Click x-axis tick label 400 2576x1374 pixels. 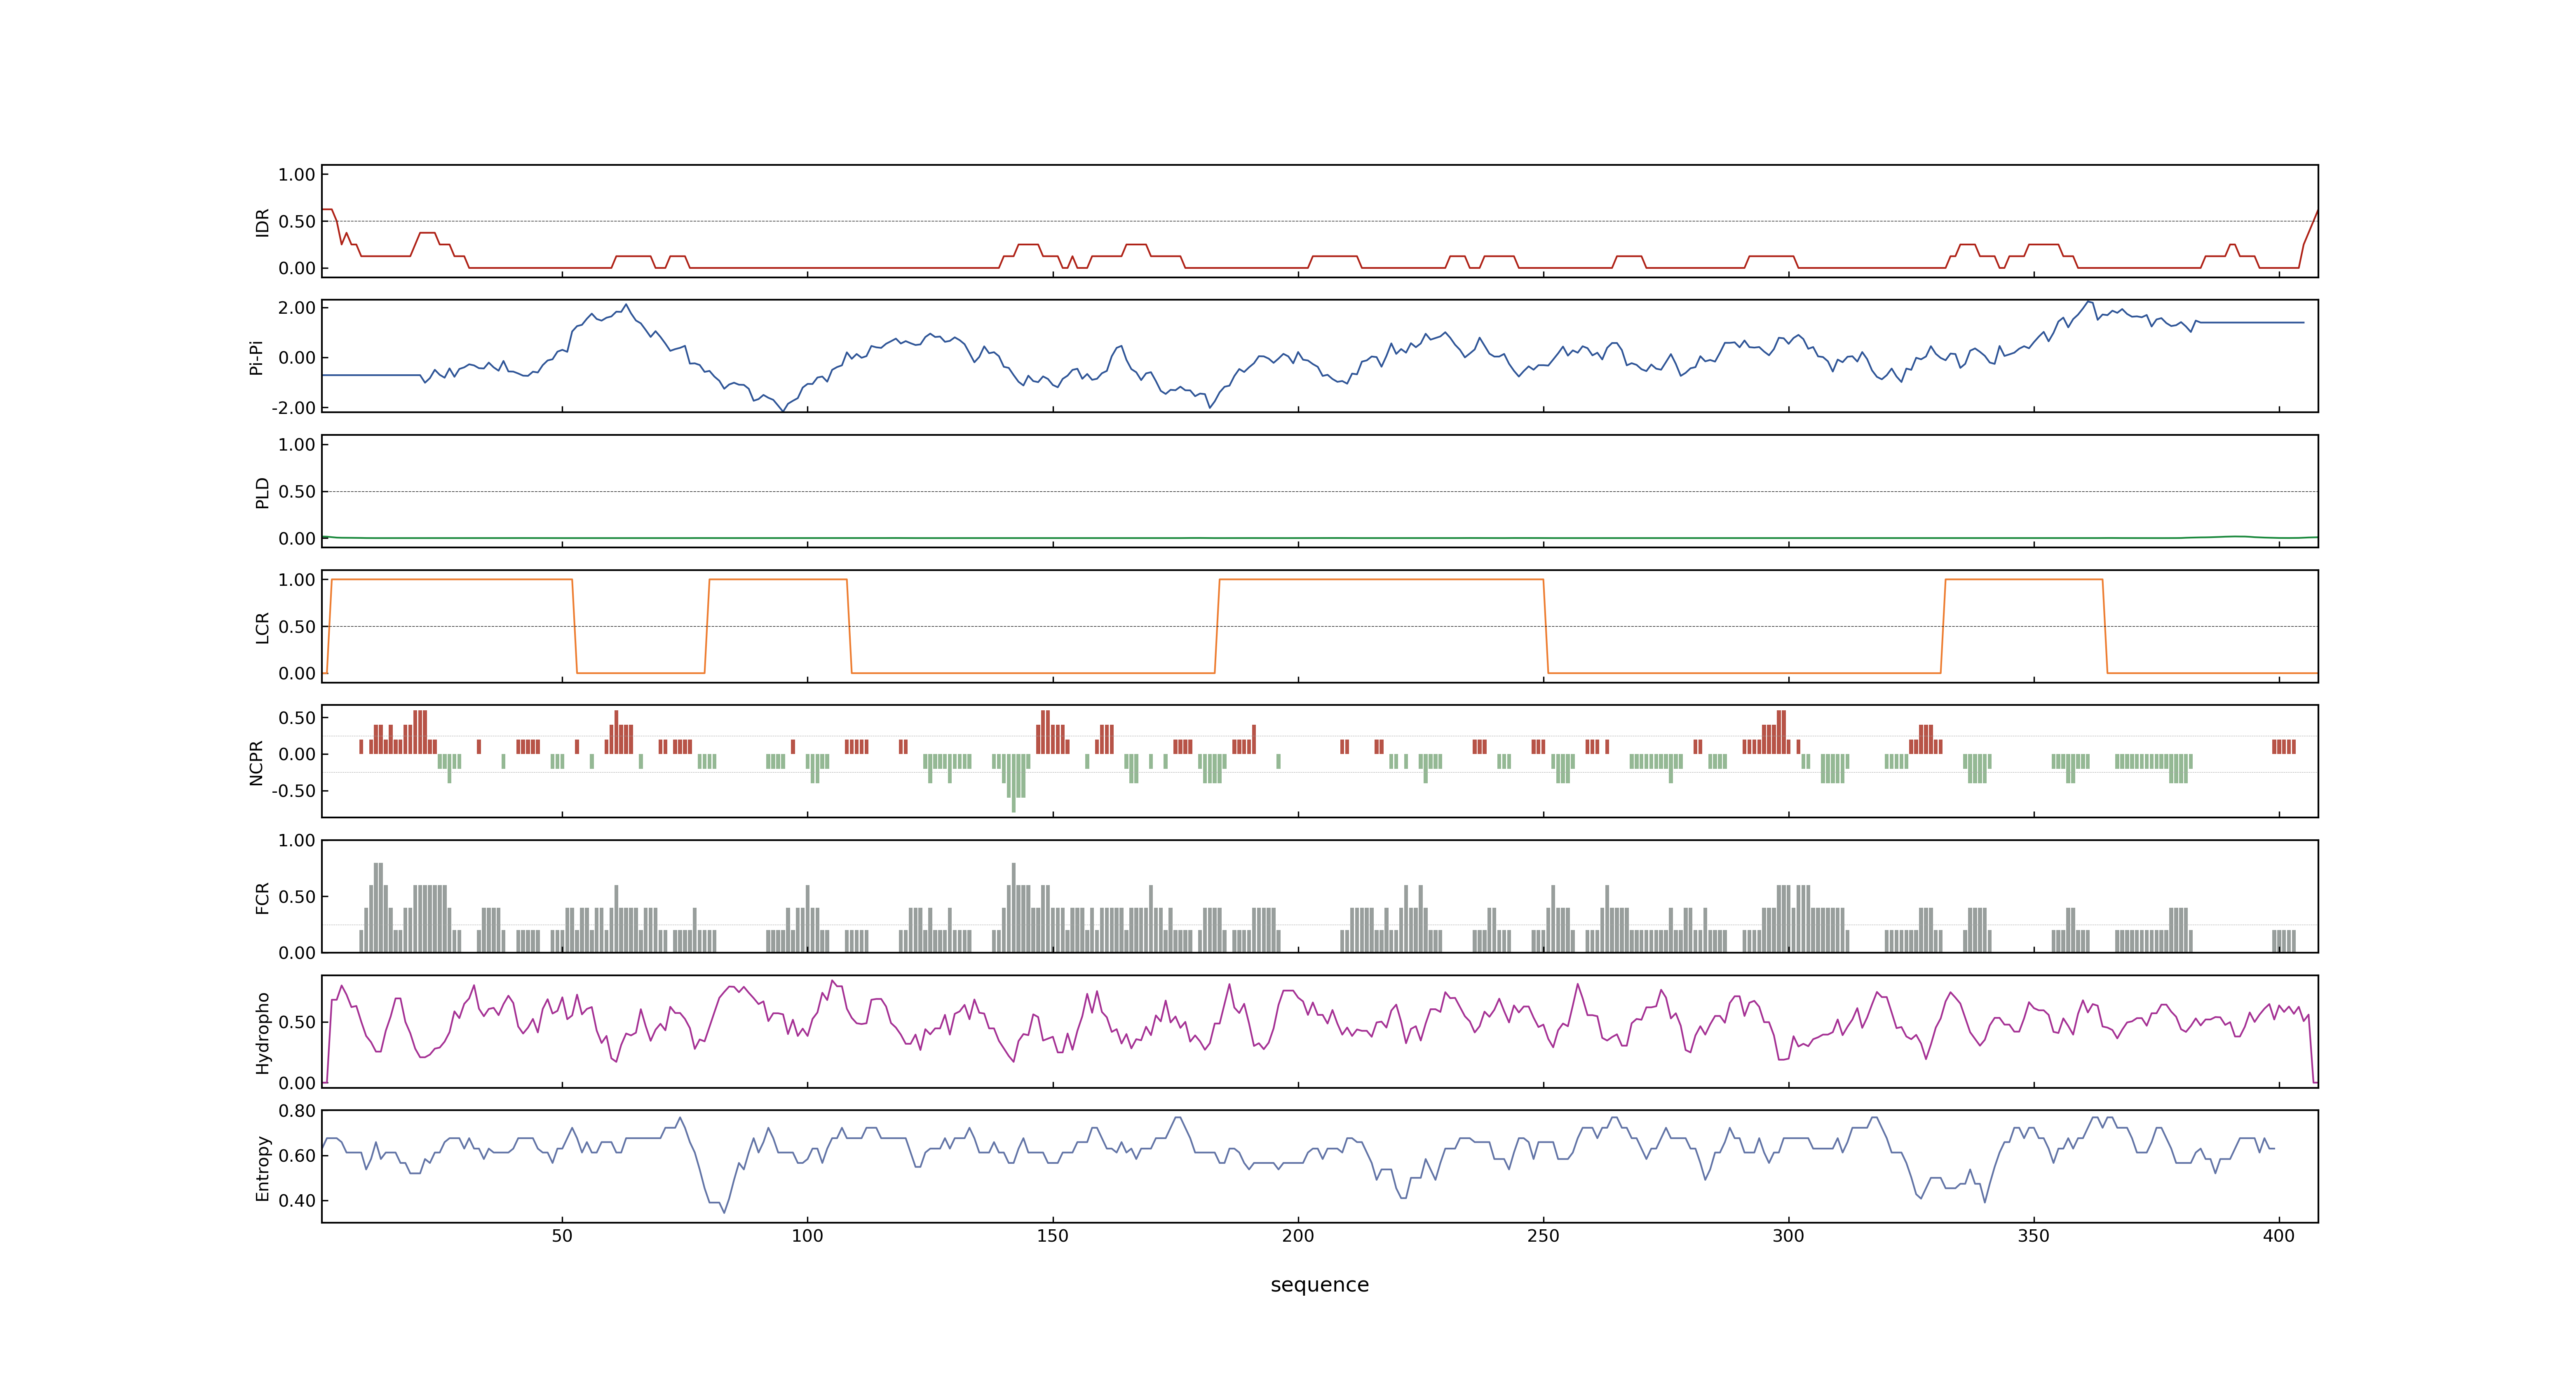click(x=2279, y=1236)
